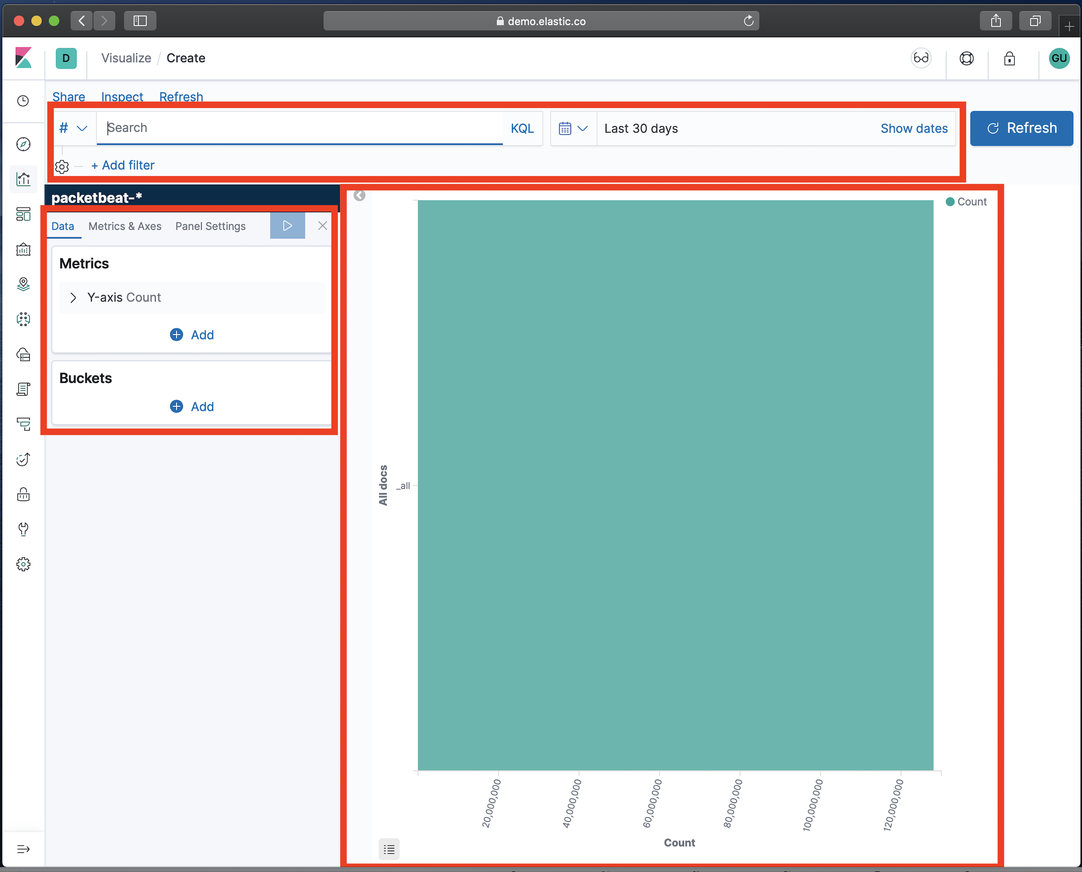Switch to Metrics & Axes tab
1082x872 pixels.
(x=125, y=226)
